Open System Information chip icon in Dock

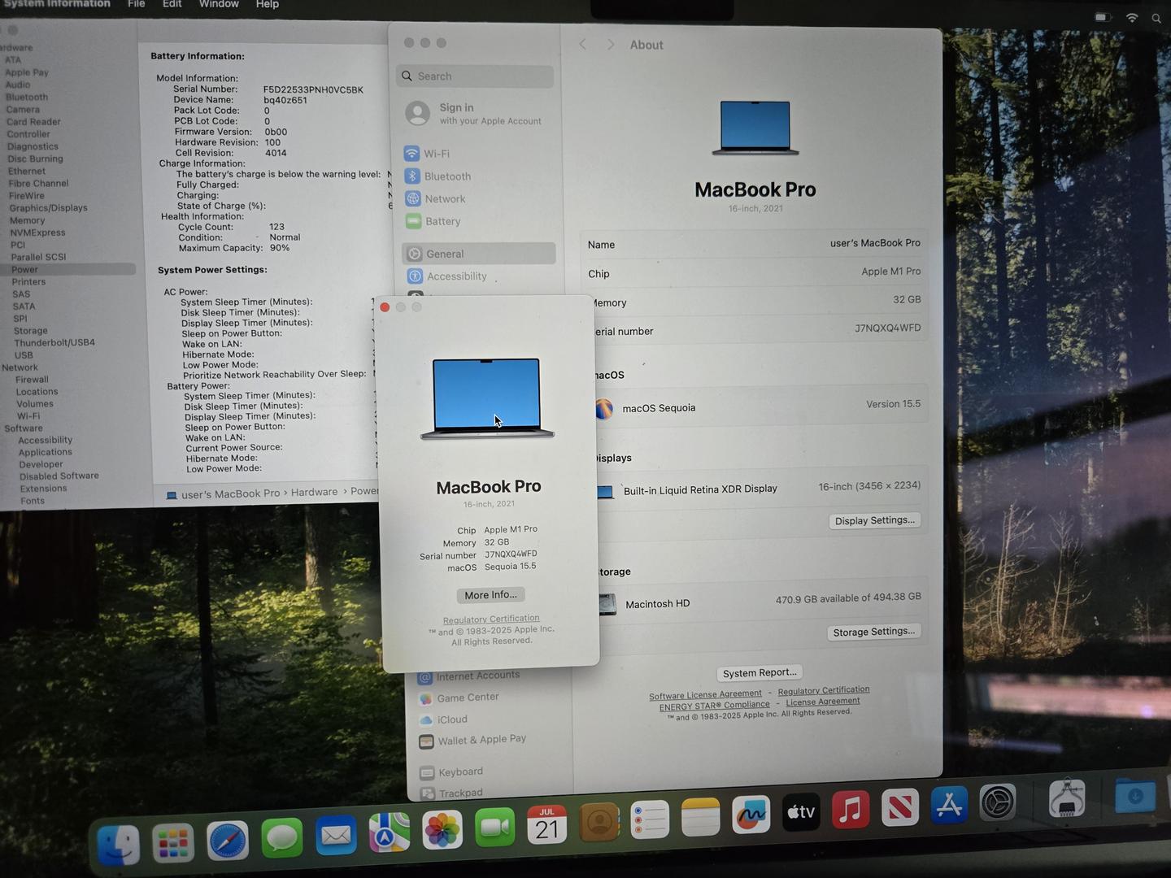[x=1067, y=798]
